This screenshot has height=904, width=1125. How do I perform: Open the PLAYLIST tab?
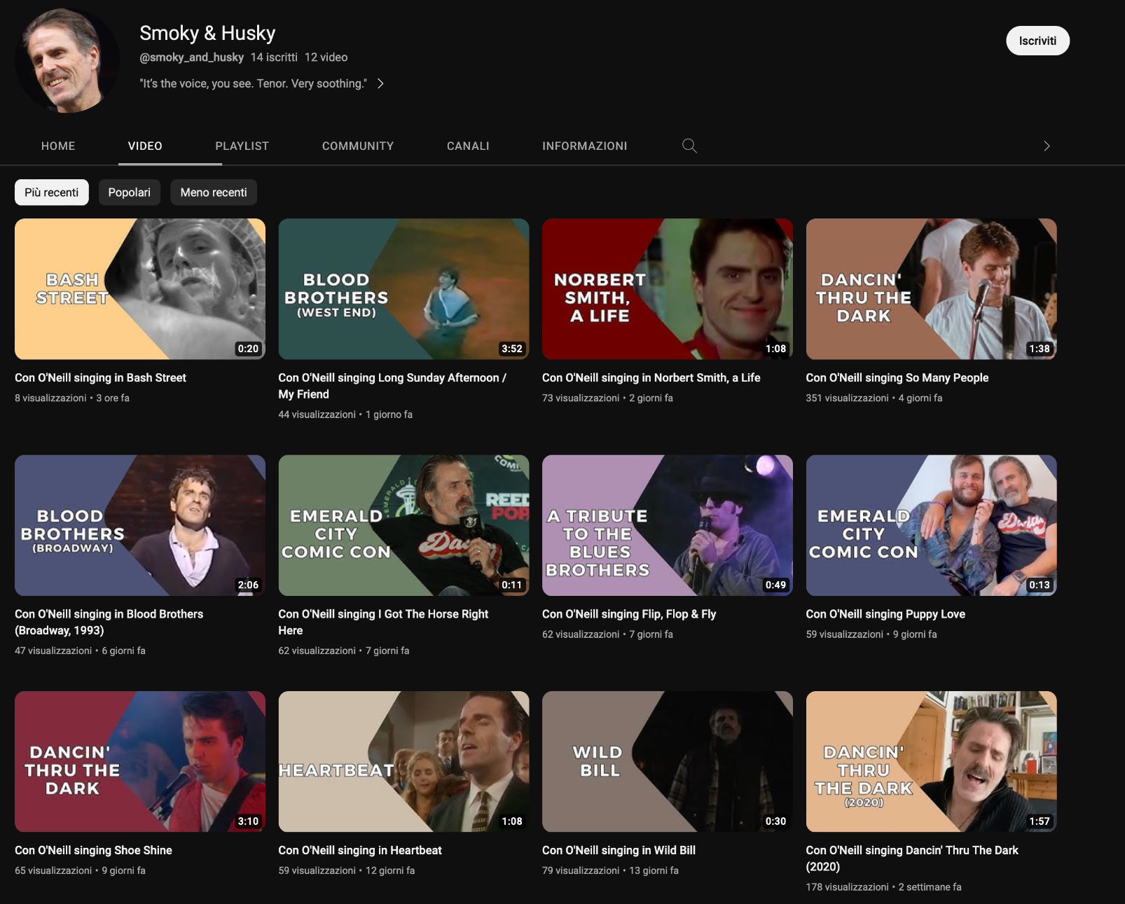point(242,146)
